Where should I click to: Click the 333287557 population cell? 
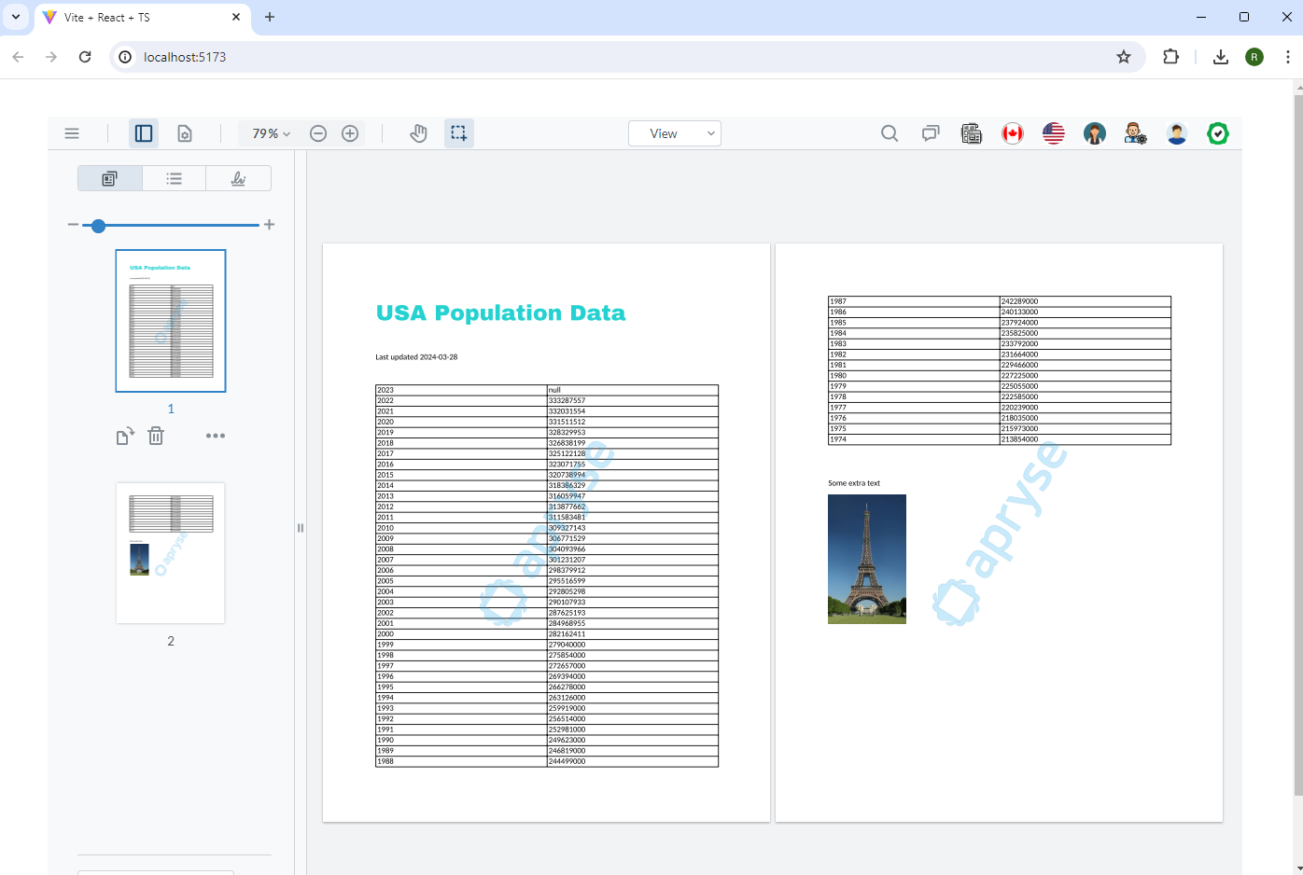pyautogui.click(x=633, y=400)
